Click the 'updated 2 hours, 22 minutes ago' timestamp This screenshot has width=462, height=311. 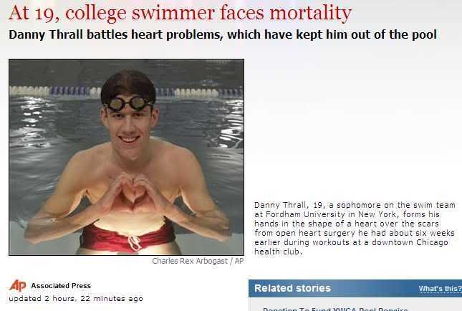[76, 298]
